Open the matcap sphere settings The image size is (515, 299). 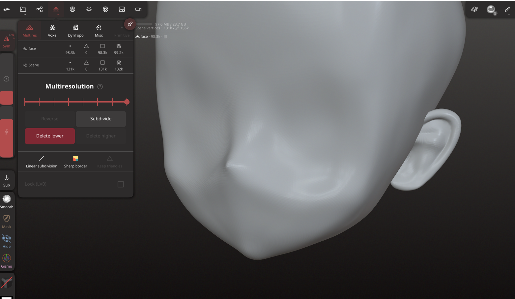(x=491, y=10)
